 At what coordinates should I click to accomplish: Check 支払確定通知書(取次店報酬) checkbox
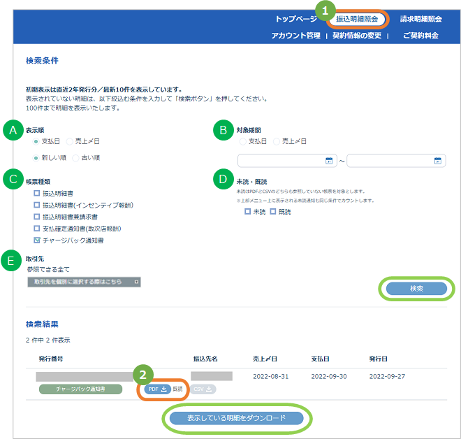coord(37,229)
